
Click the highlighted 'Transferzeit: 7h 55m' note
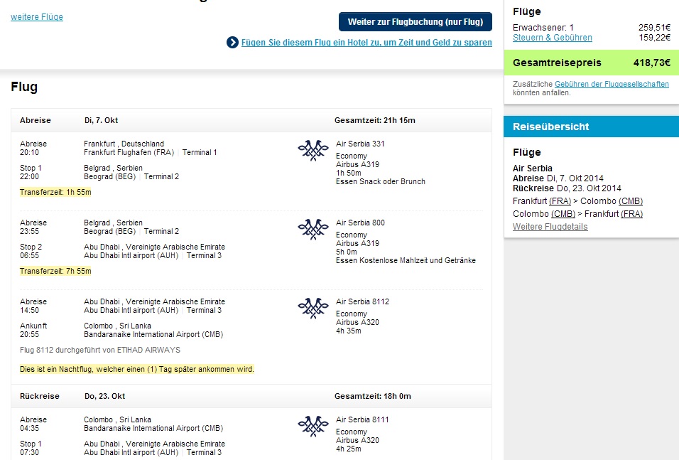(55, 271)
